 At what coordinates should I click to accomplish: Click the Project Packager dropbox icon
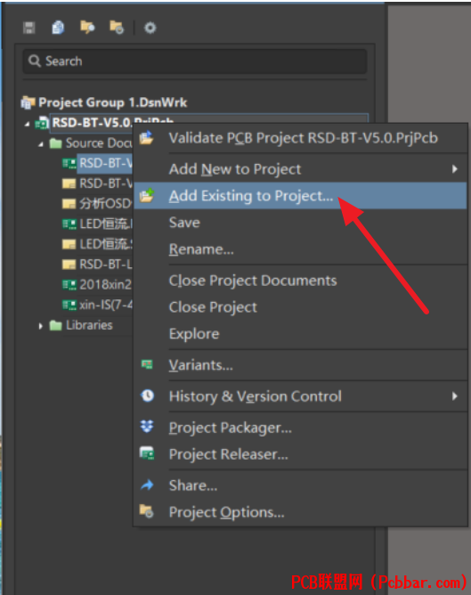click(147, 427)
